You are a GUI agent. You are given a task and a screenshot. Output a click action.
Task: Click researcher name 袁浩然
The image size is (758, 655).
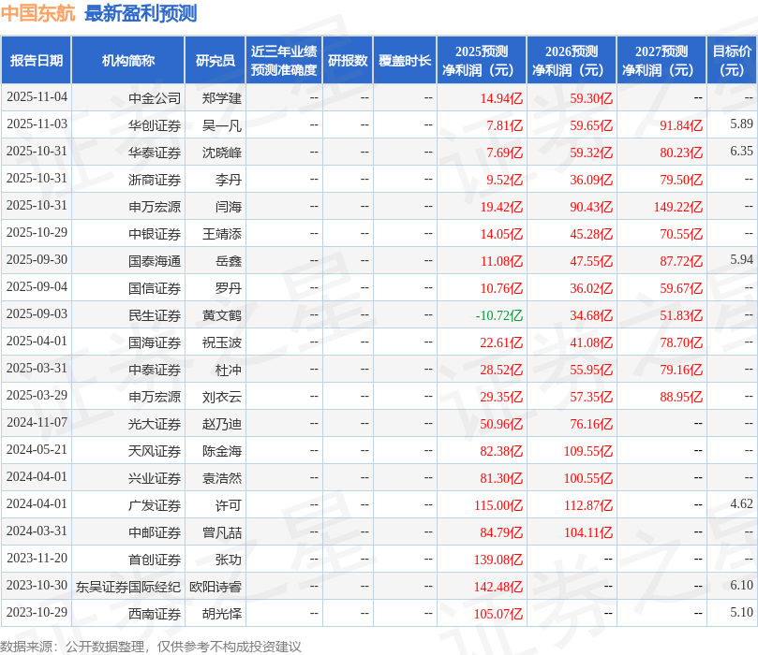tap(221, 478)
